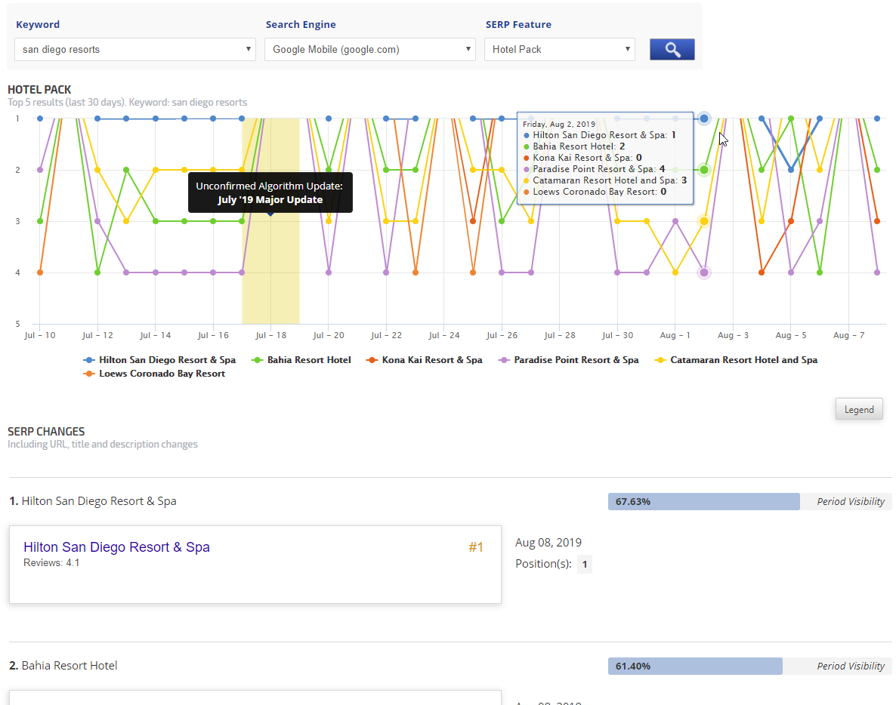Screen dimensions: 896x705
Task: Click the Legend button
Action: point(859,409)
